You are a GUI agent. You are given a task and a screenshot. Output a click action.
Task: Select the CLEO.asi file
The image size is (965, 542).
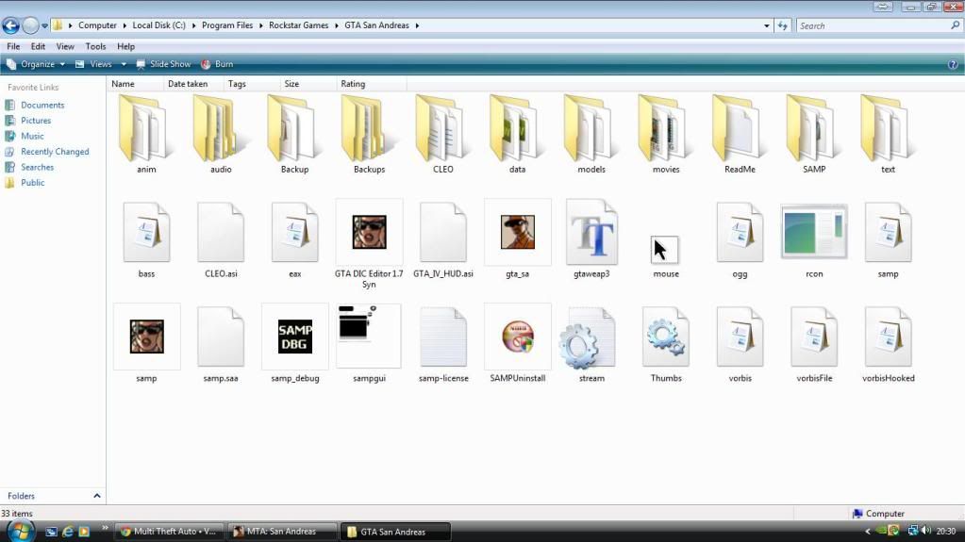[221, 239]
